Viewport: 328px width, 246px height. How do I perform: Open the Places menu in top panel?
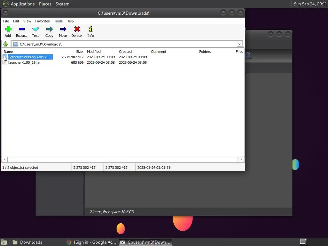[45, 4]
